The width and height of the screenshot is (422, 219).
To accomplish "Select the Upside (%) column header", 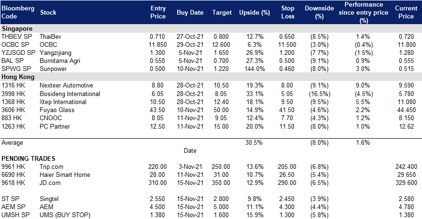I will tap(254, 12).
